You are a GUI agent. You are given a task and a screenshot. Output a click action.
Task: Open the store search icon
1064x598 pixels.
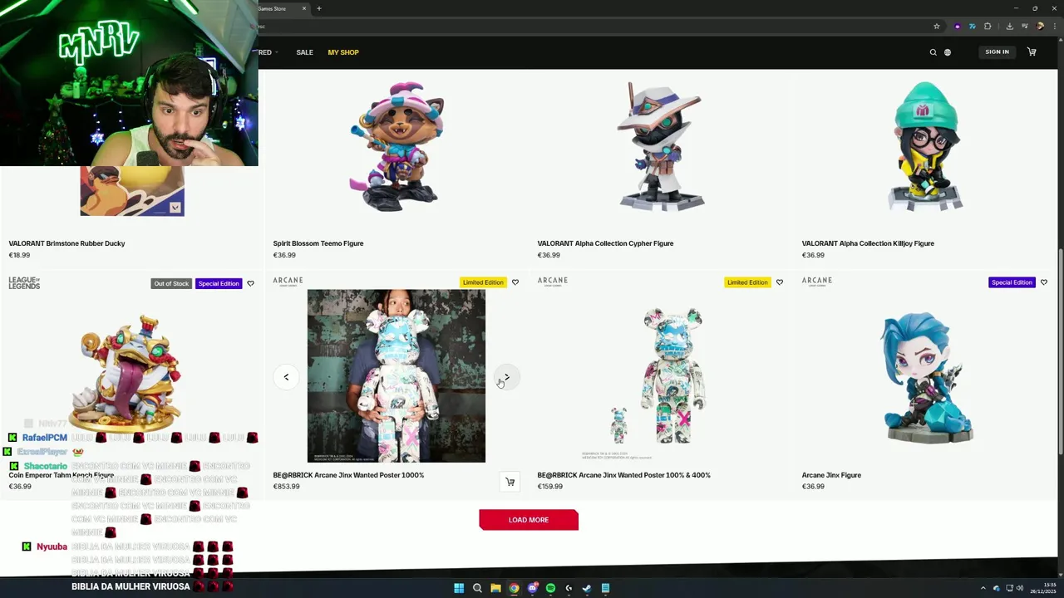point(933,52)
